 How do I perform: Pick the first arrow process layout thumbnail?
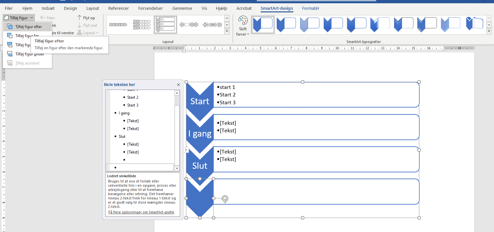(118, 25)
